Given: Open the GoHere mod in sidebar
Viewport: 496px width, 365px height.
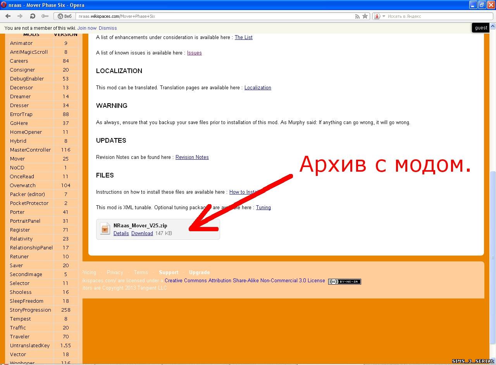Looking at the screenshot, I should coord(19,123).
